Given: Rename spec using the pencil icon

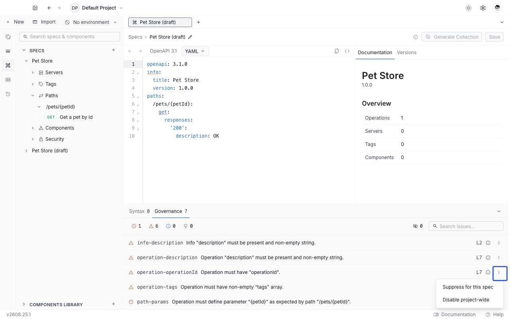Looking at the screenshot, I should pos(190,37).
